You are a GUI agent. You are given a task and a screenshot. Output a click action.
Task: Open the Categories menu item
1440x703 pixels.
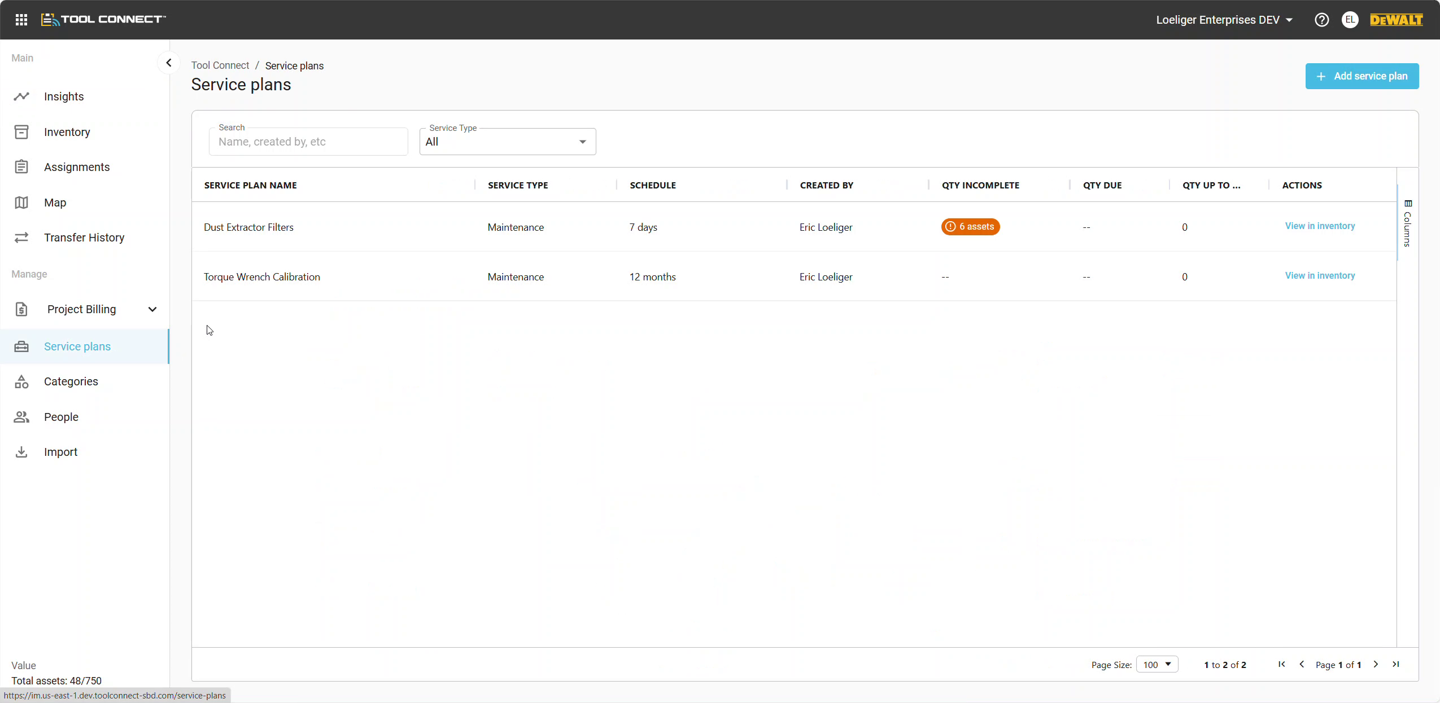click(x=85, y=381)
